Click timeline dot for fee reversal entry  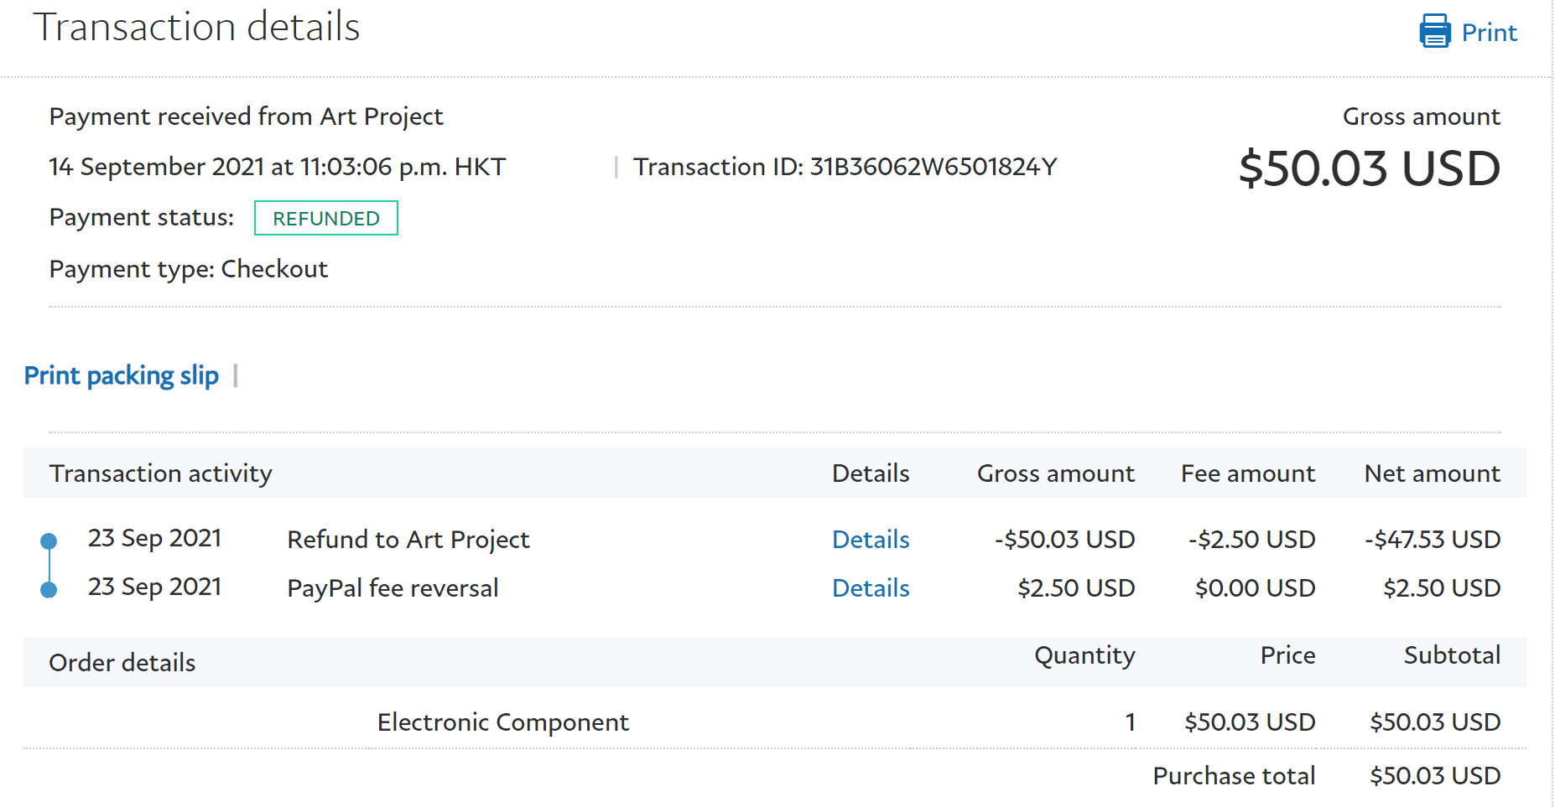coord(49,590)
